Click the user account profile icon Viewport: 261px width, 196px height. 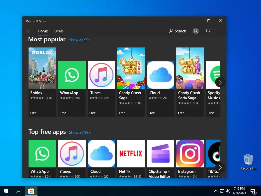pyautogui.click(x=196, y=31)
